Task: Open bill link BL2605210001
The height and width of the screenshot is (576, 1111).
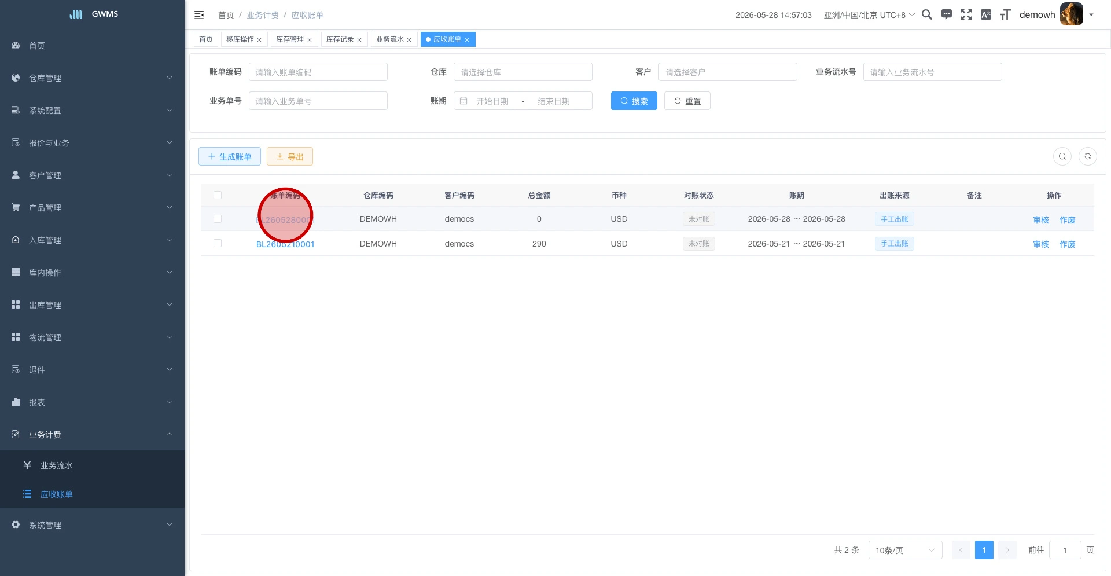Action: pos(285,244)
